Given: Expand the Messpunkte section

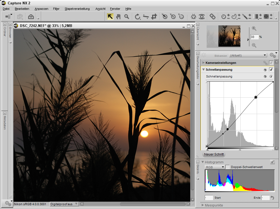Looking at the screenshot, I should point(203,205).
